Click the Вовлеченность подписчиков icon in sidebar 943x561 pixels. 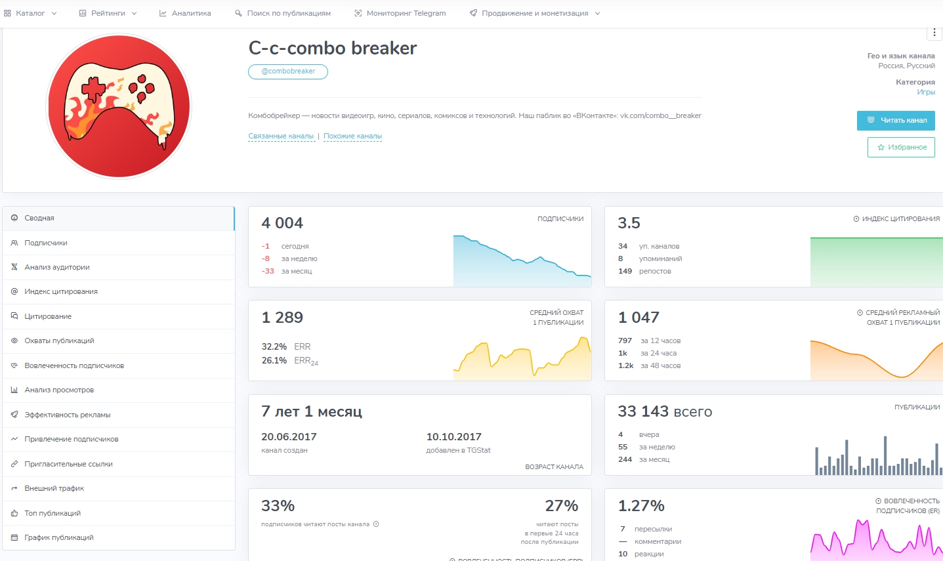(x=14, y=365)
